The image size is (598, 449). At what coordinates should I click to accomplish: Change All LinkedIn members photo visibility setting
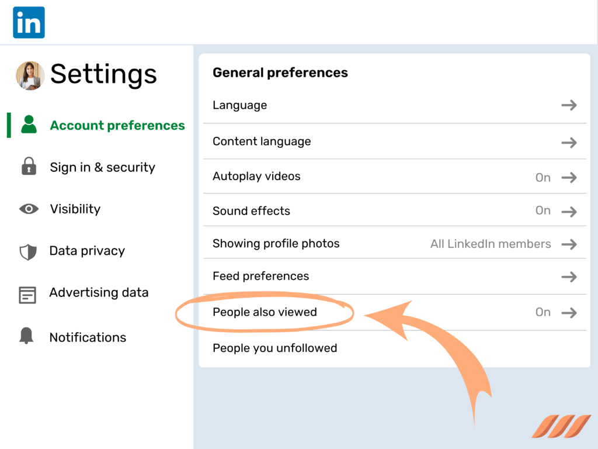491,244
